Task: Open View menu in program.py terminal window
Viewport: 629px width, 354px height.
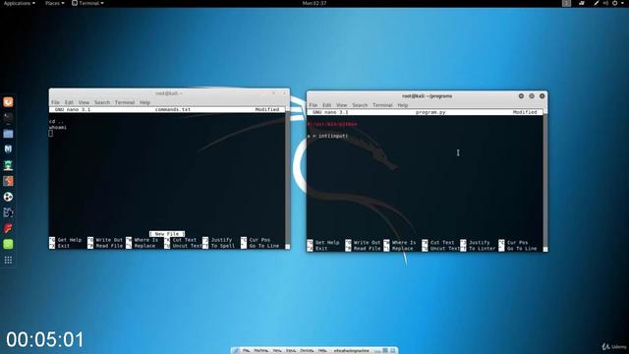Action: point(341,105)
